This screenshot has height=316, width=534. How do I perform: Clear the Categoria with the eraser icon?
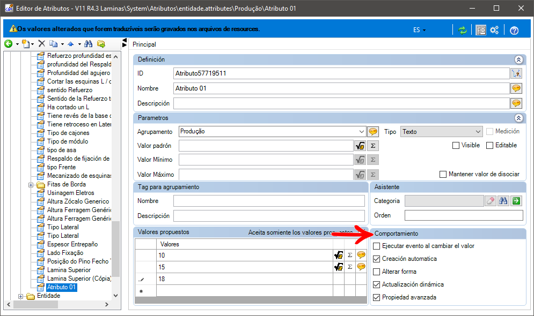(x=491, y=201)
